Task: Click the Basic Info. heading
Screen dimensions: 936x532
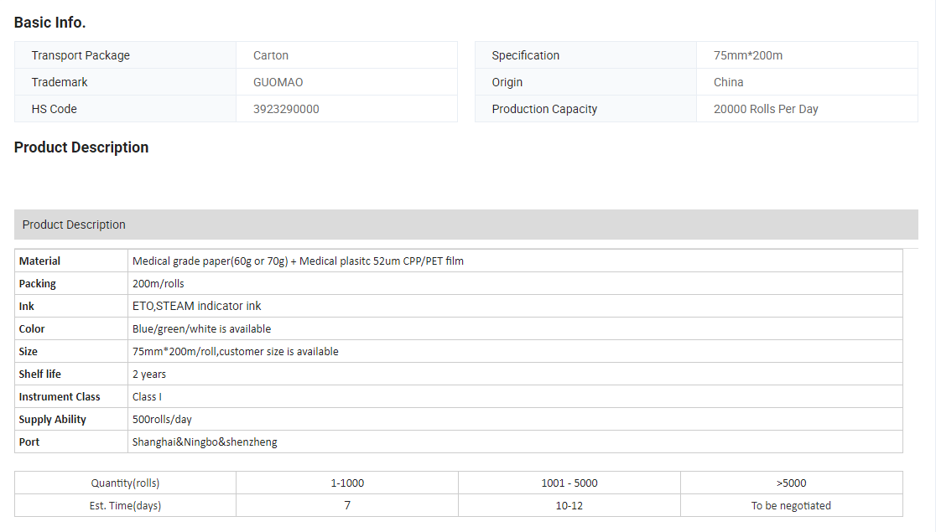Action: click(49, 23)
